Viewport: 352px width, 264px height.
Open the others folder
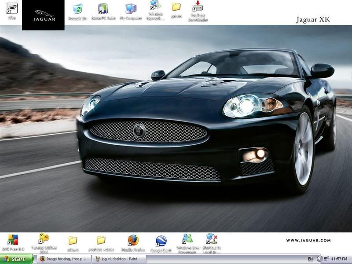(x=73, y=240)
